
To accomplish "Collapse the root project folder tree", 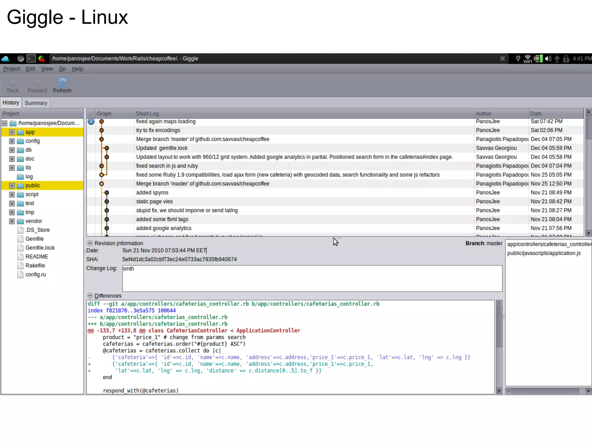I will coord(5,123).
